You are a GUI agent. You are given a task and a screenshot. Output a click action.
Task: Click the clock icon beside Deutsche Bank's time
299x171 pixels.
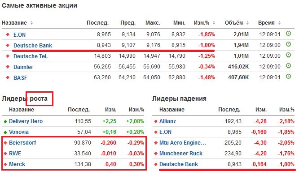289,44
